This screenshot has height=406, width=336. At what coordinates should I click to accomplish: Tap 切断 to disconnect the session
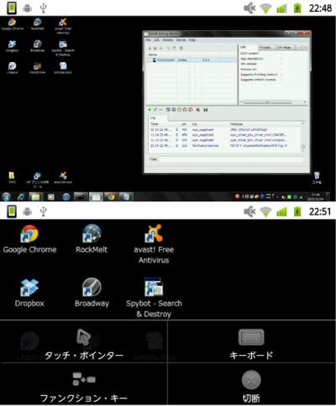251,384
